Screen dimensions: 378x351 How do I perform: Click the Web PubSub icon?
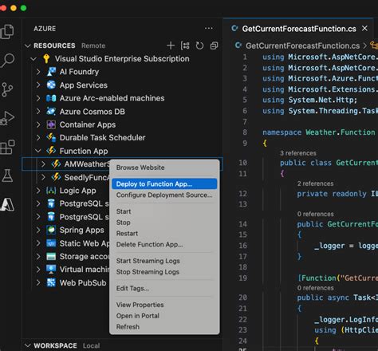pyautogui.click(x=51, y=282)
